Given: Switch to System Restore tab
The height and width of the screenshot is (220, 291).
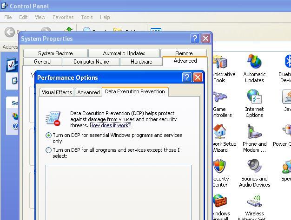Looking at the screenshot, I should tap(55, 53).
